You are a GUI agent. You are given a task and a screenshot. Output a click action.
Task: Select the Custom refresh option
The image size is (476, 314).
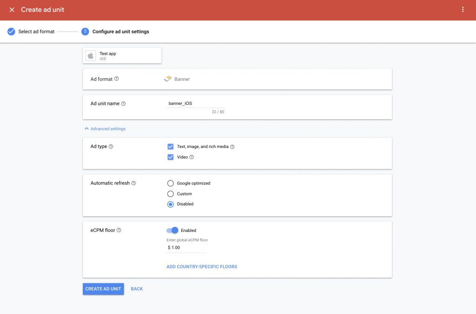tap(171, 194)
